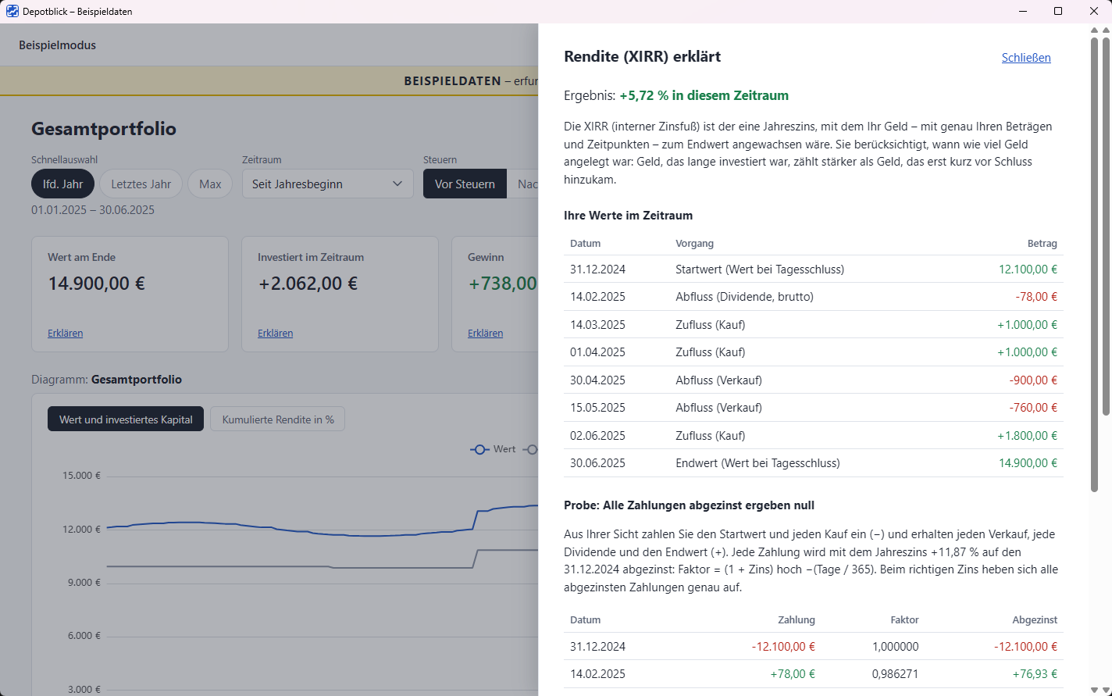Click the Investiert value +2.062,00 €
The height and width of the screenshot is (696, 1112).
pyautogui.click(x=308, y=284)
